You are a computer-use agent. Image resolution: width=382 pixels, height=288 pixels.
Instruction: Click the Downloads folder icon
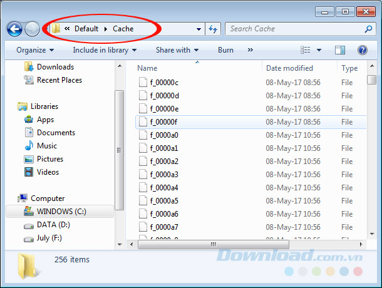[29, 67]
